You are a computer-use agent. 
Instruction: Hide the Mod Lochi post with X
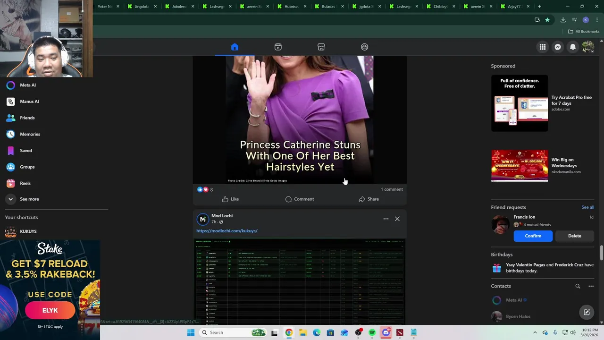pyautogui.click(x=397, y=219)
